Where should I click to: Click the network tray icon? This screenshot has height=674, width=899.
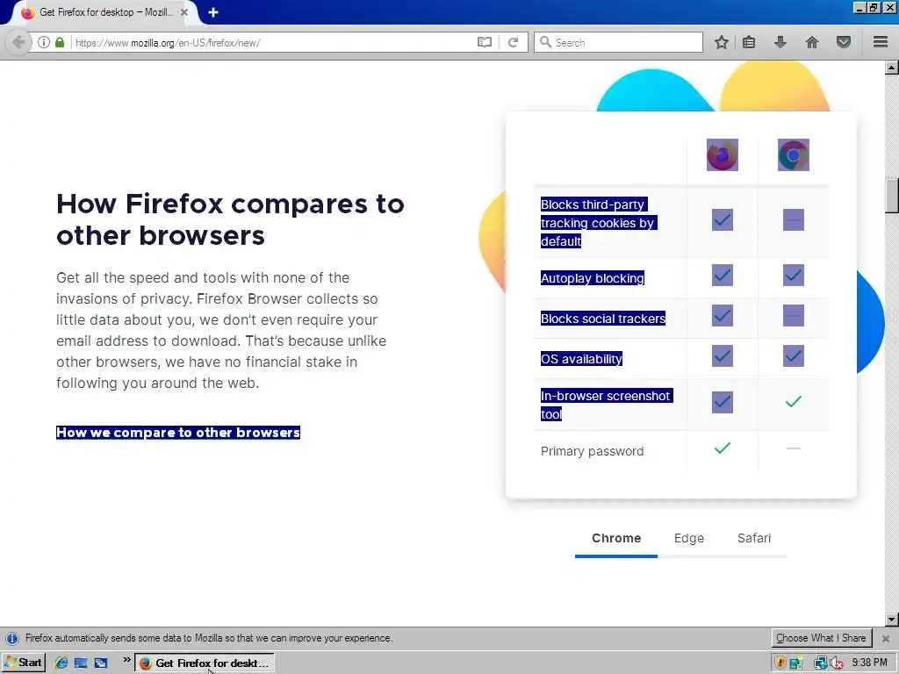(820, 663)
